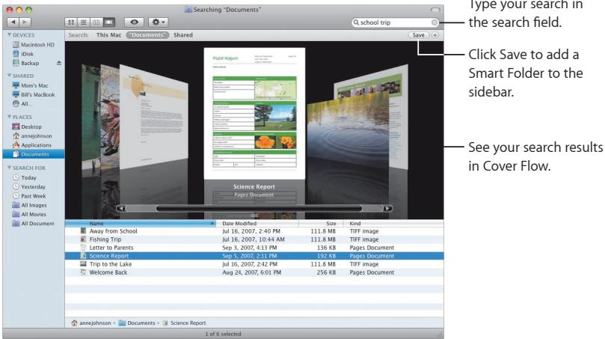Open Applications in the sidebar
The width and height of the screenshot is (605, 339).
31,145
